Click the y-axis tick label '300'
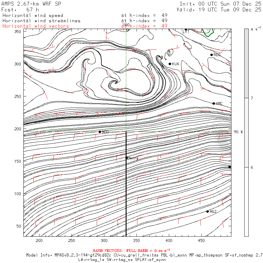263x263 pixels. click(x=18, y=64)
